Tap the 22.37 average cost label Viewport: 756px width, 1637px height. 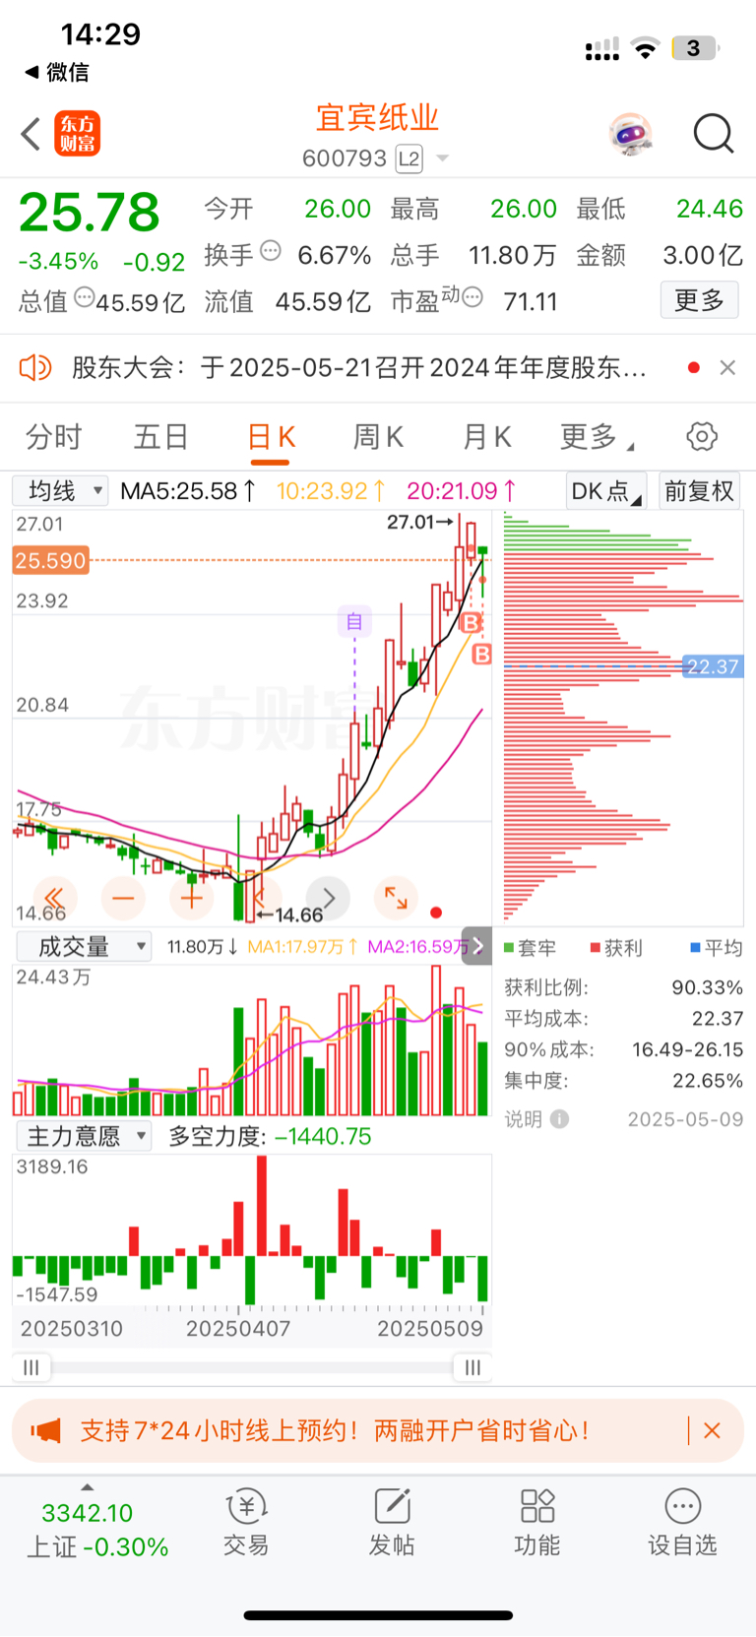pos(713,666)
